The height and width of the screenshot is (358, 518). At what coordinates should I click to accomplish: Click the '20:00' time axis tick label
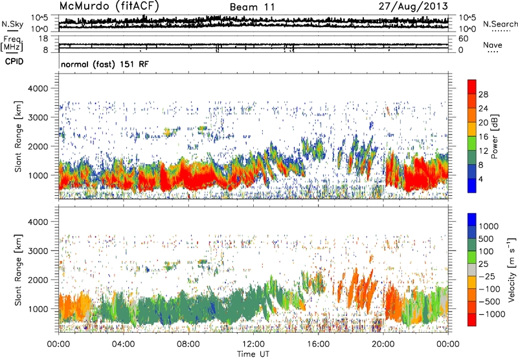pos(383,344)
